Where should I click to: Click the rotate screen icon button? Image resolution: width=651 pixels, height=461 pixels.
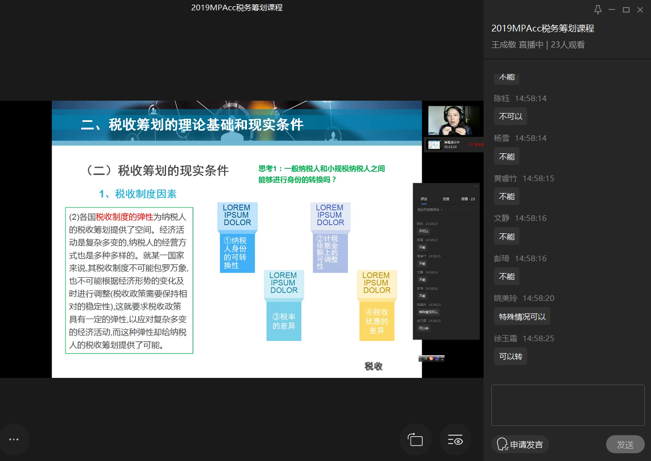click(x=415, y=440)
